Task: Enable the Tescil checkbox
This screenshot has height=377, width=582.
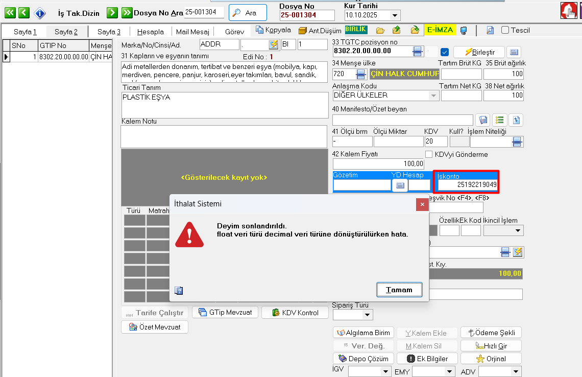Action: coord(505,30)
